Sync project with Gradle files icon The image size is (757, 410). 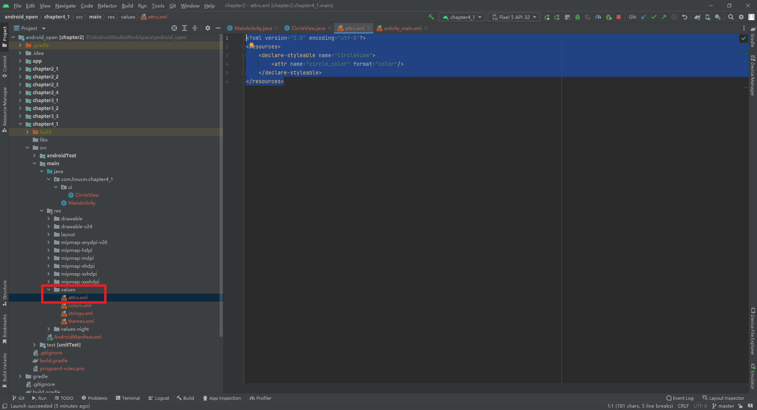697,17
